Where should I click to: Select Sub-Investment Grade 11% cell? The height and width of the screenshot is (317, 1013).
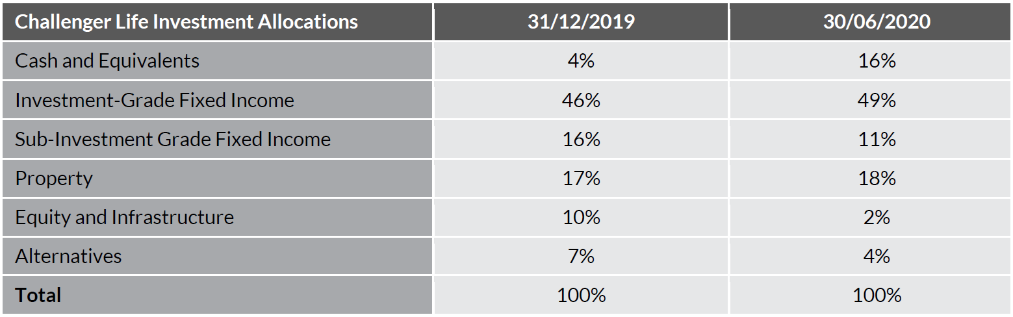point(877,139)
